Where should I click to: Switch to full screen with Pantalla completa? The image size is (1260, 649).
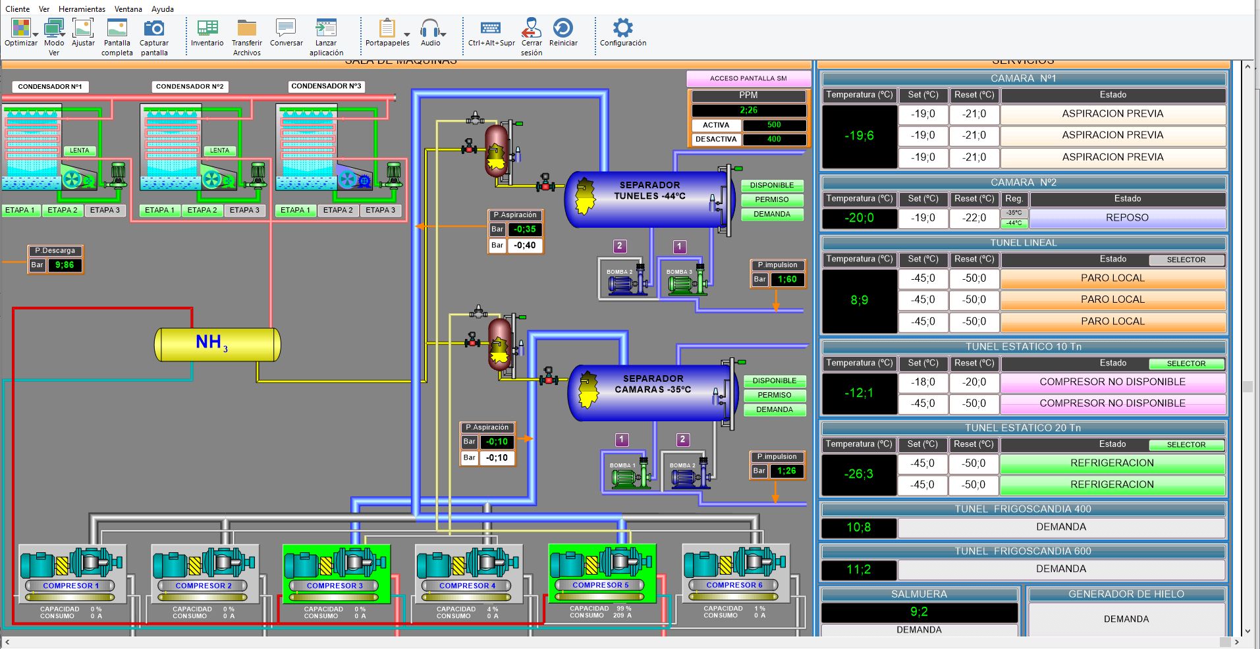(x=117, y=28)
